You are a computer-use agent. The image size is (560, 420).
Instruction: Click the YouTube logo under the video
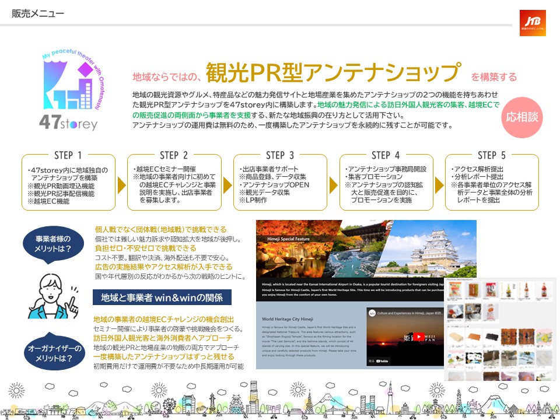click(x=381, y=361)
